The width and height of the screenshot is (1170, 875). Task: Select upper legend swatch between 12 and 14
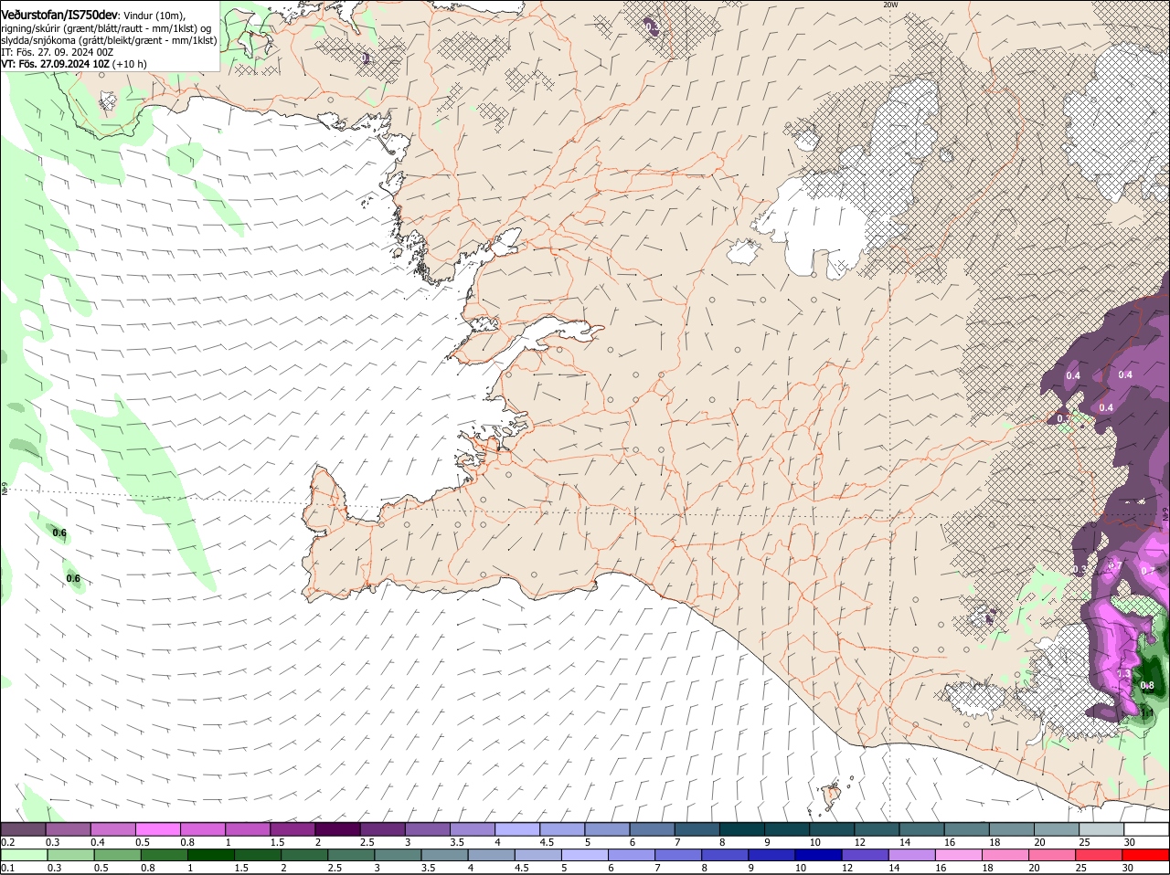click(877, 828)
